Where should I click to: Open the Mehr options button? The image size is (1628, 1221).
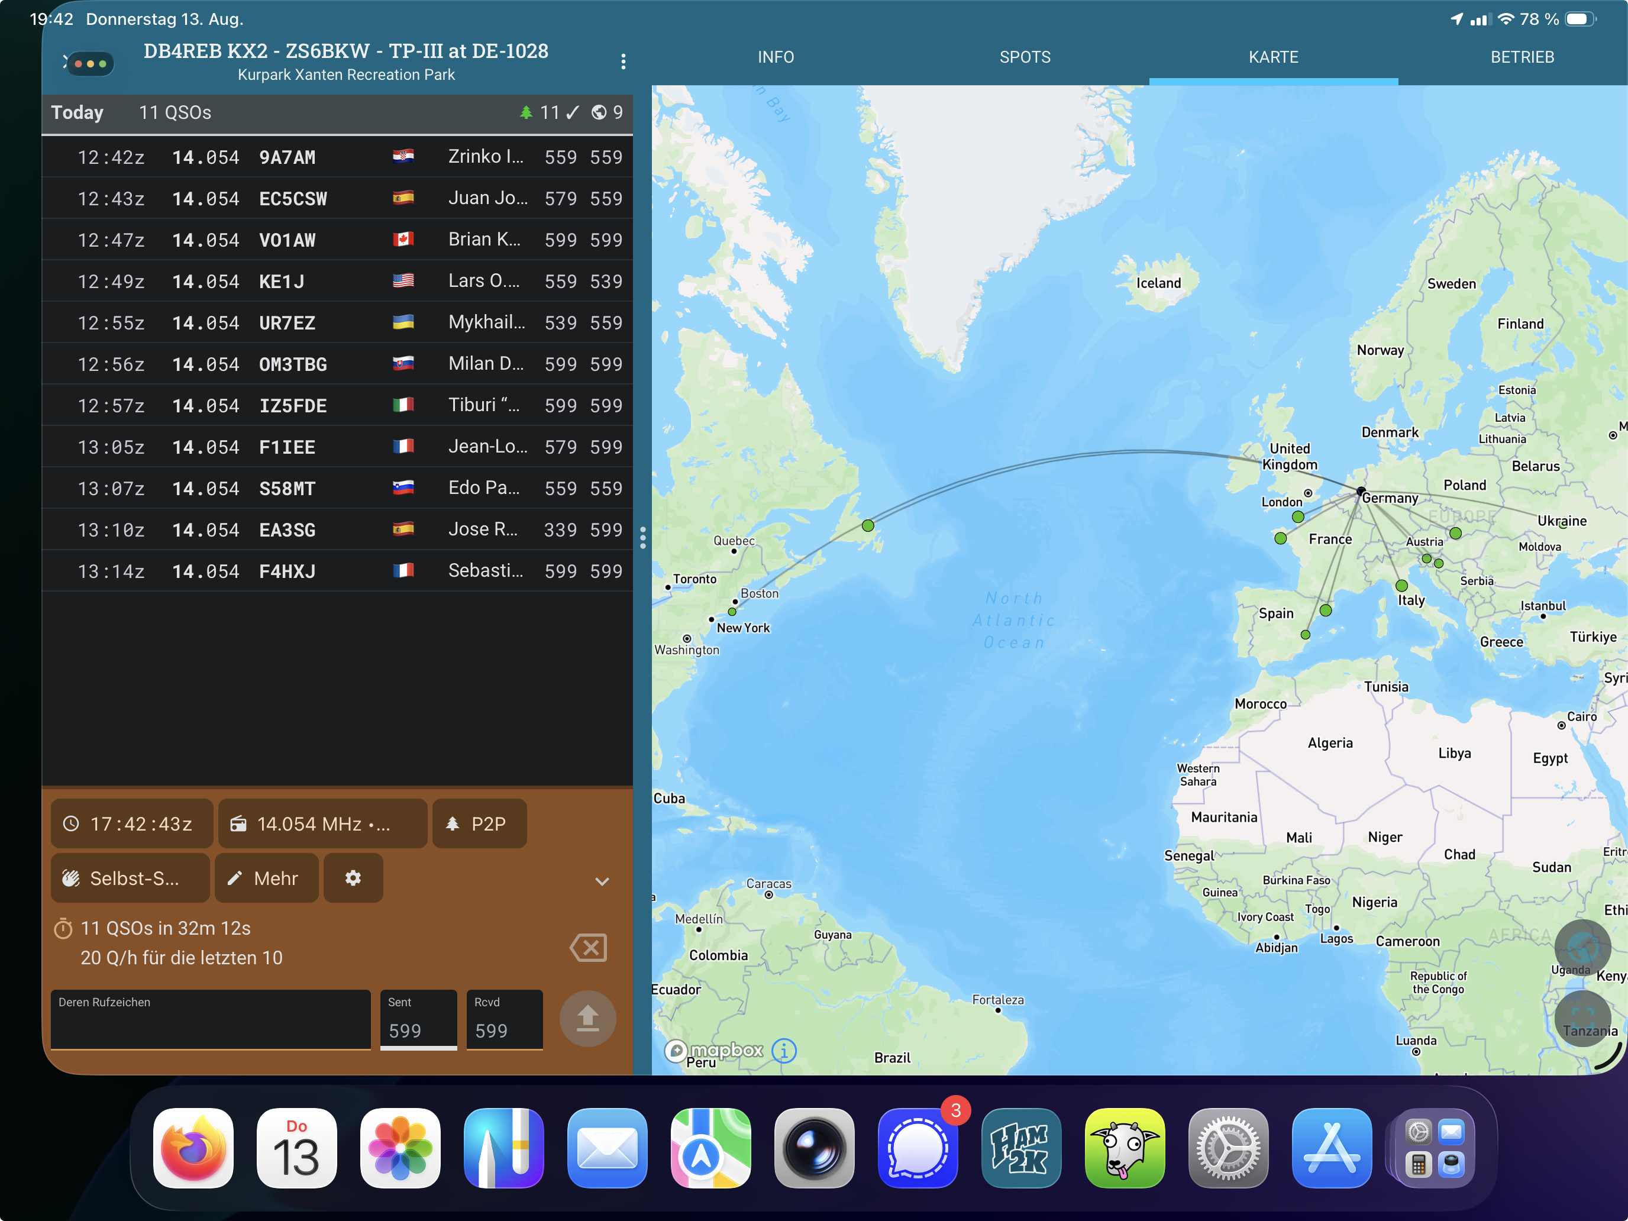[x=266, y=878]
